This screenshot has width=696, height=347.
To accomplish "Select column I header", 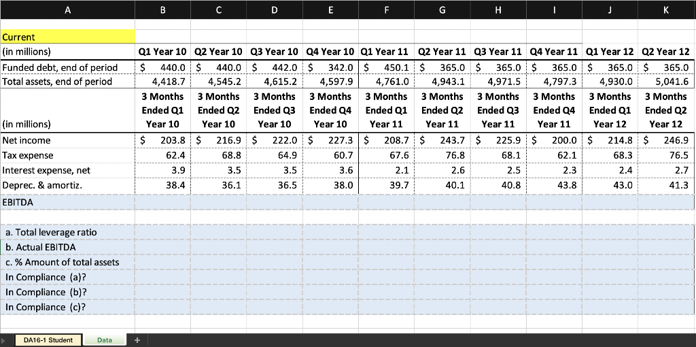I will (555, 10).
